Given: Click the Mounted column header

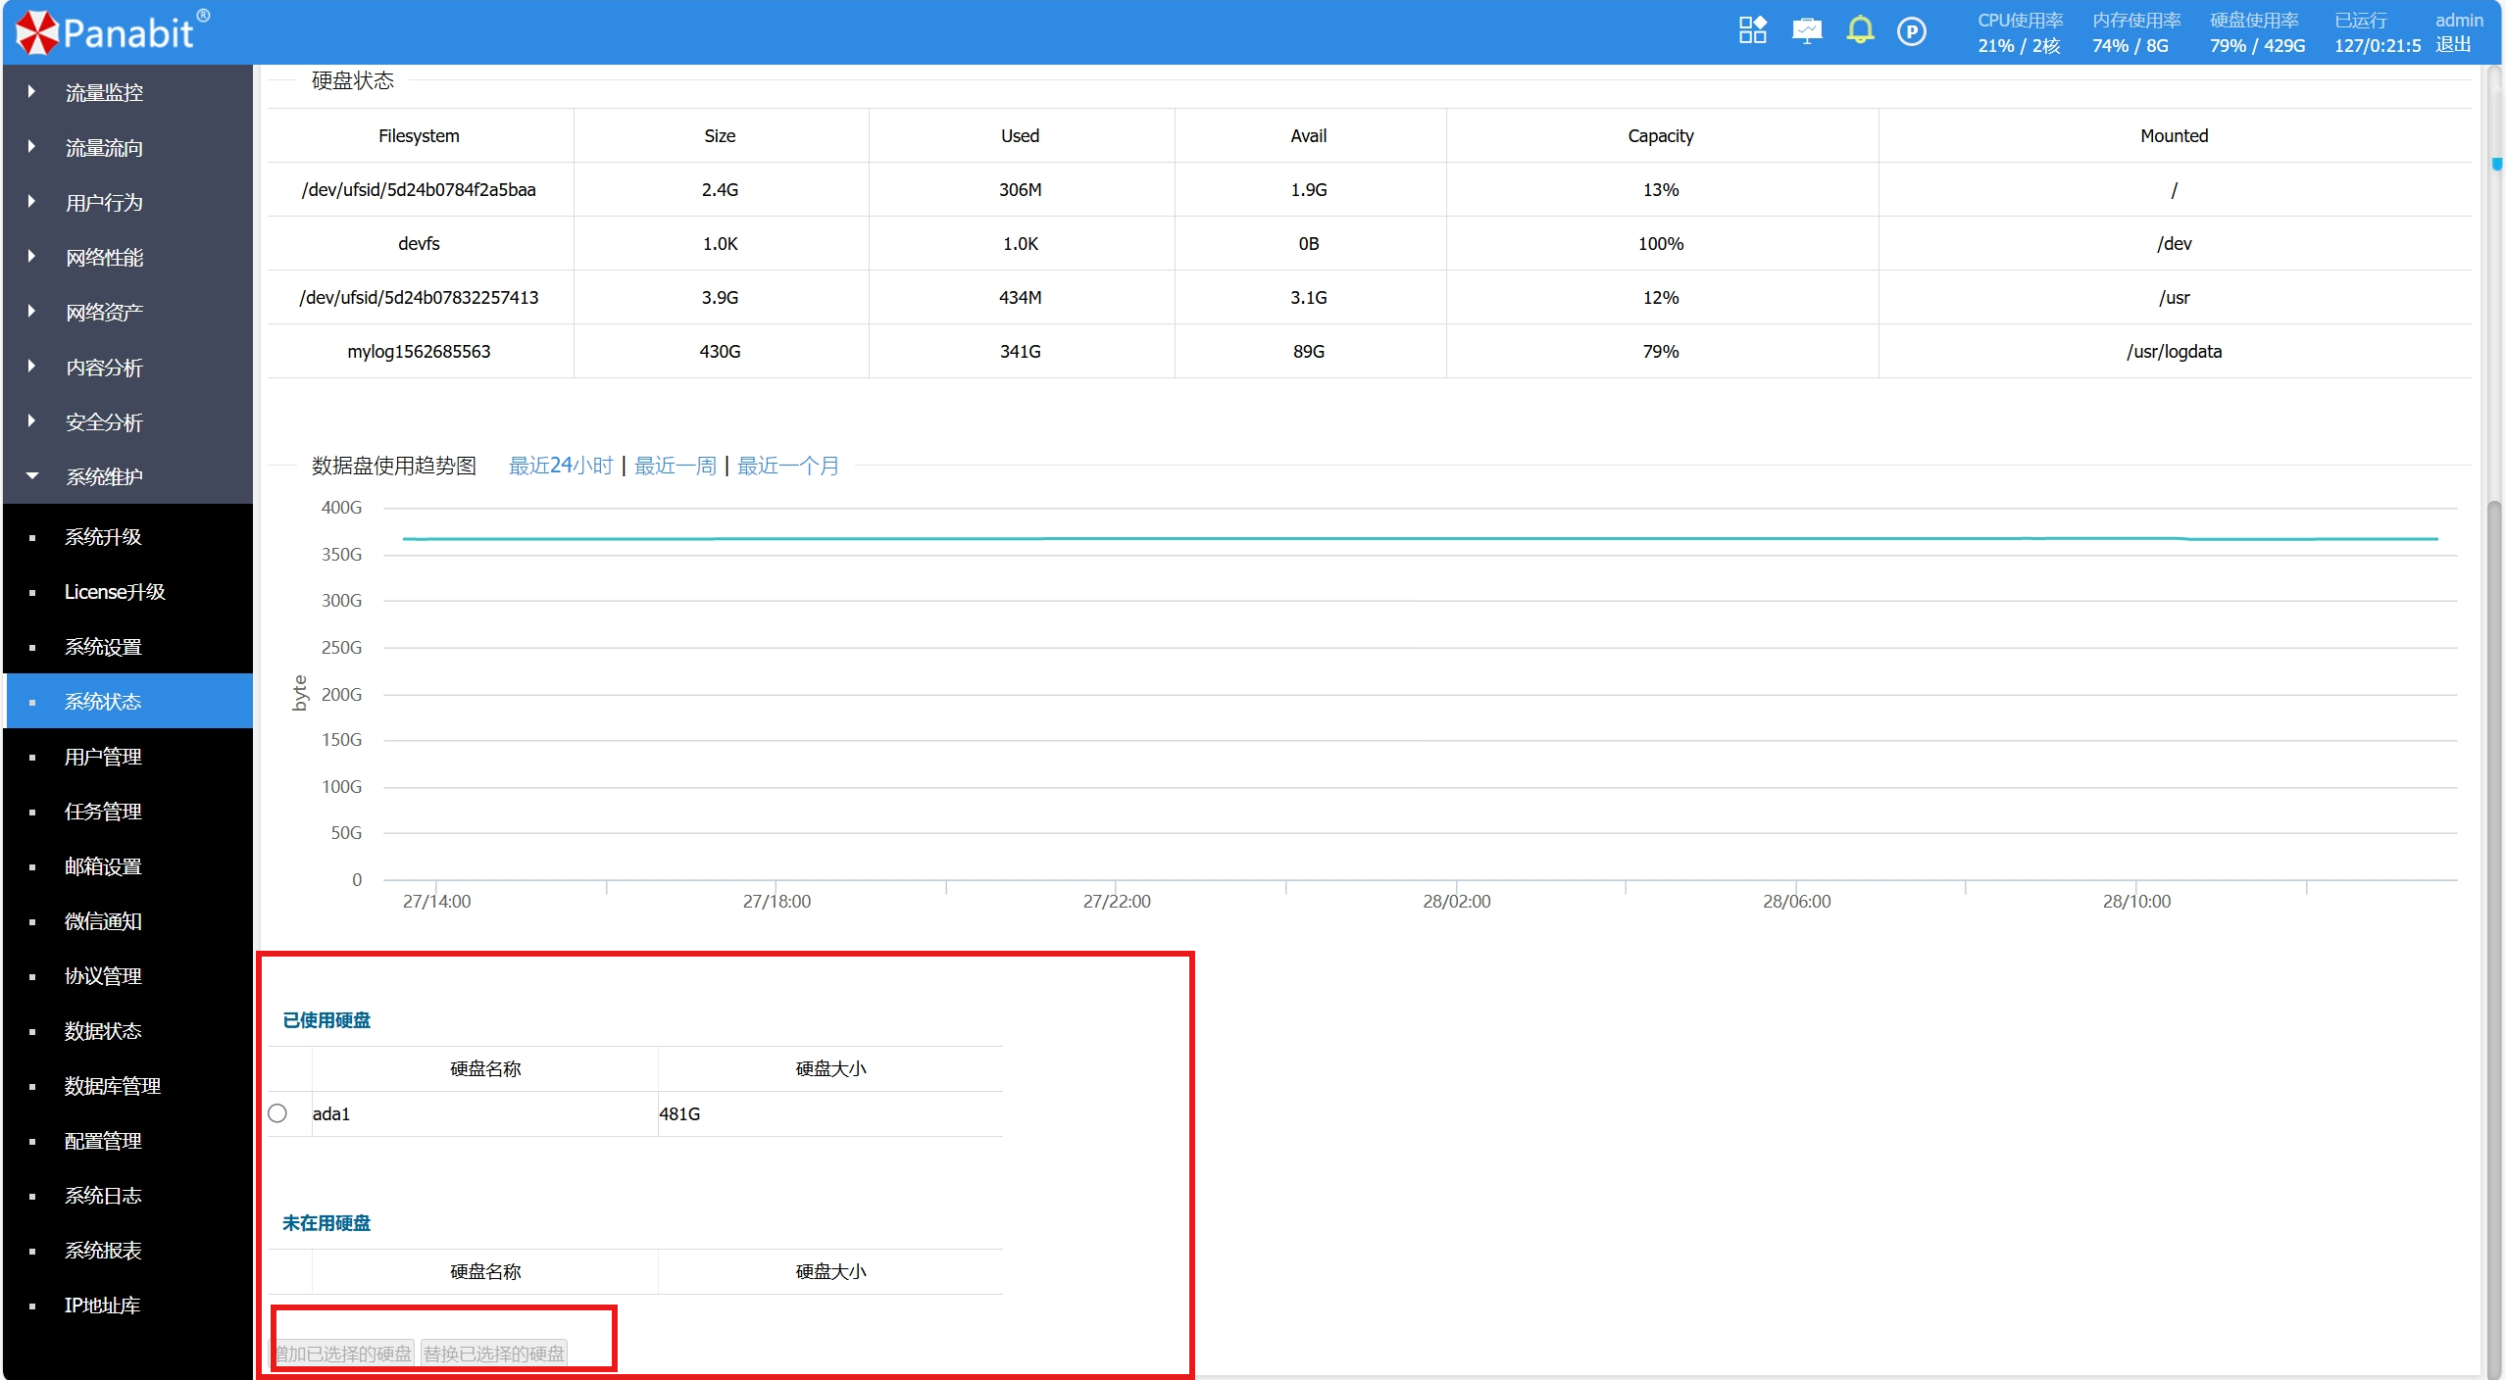Looking at the screenshot, I should click(x=2174, y=135).
